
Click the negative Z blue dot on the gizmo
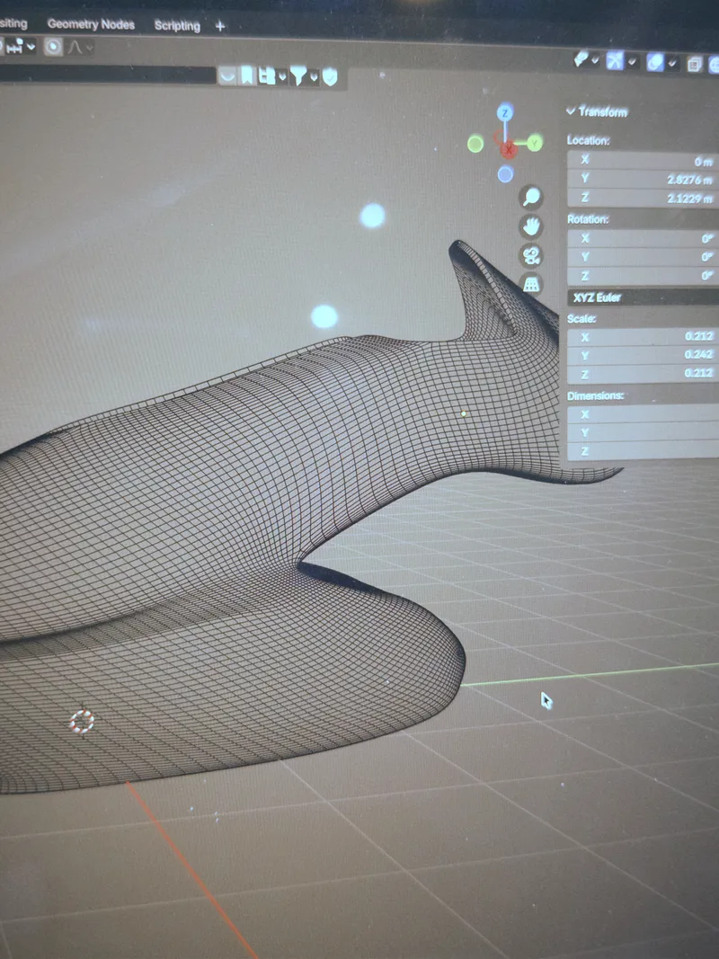click(x=505, y=175)
